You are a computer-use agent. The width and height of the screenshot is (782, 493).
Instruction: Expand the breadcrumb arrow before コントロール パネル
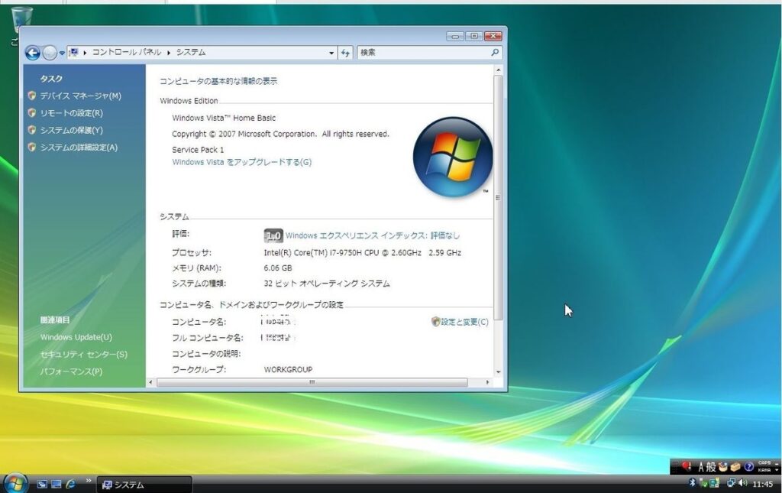[x=86, y=53]
